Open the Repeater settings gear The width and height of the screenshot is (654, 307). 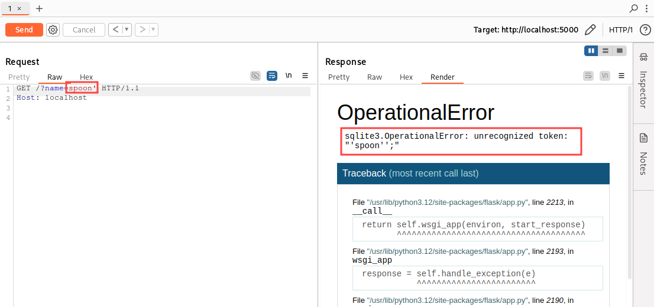53,30
